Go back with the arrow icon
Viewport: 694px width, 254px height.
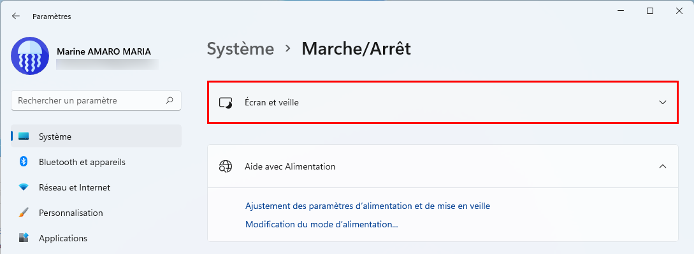(x=16, y=16)
